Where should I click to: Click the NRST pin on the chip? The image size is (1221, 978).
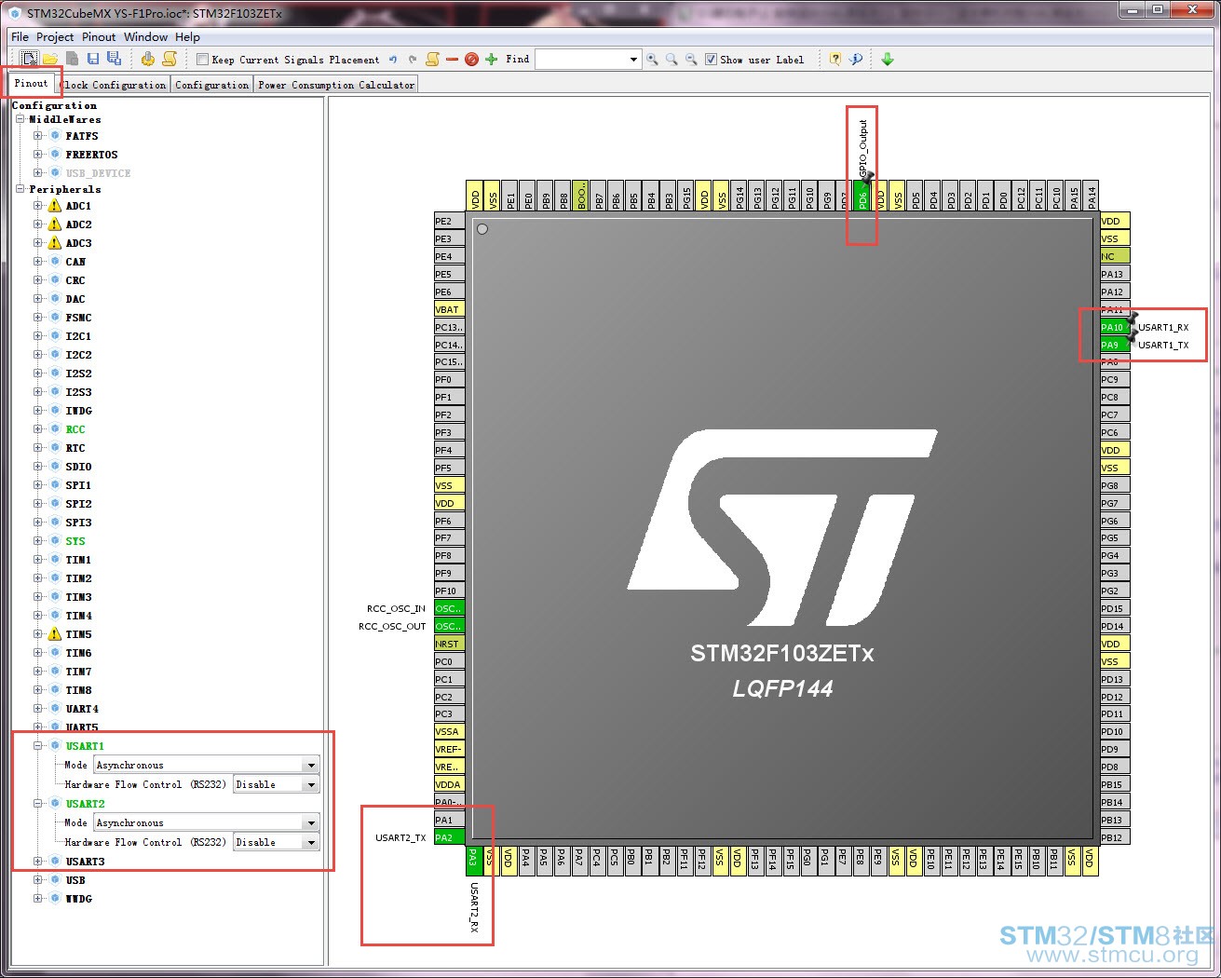(450, 644)
